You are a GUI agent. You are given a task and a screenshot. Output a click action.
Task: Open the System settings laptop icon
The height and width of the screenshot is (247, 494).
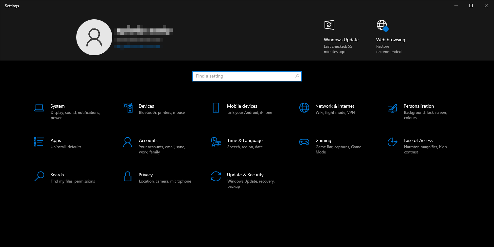tap(39, 108)
